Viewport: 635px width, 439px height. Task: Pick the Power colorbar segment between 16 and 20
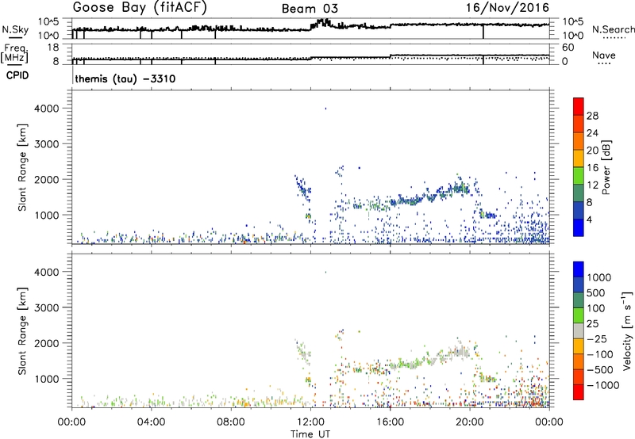click(579, 158)
